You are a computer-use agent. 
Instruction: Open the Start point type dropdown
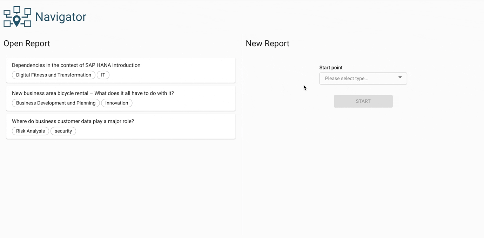(x=363, y=79)
